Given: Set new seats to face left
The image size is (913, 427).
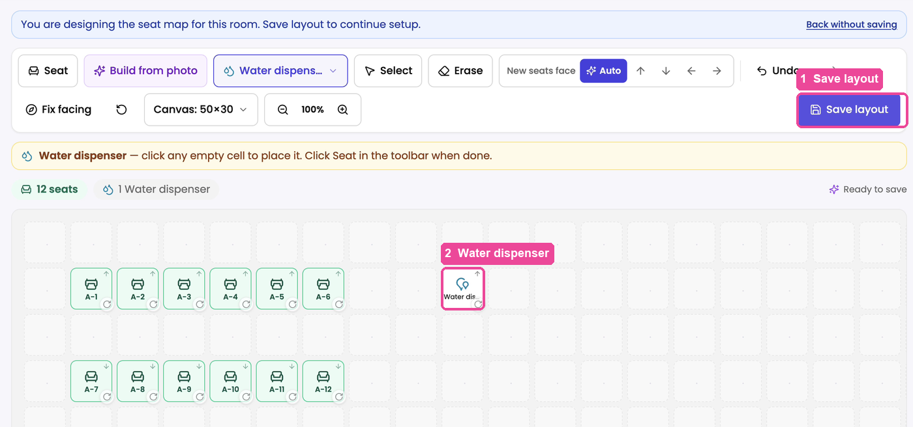Looking at the screenshot, I should [691, 71].
